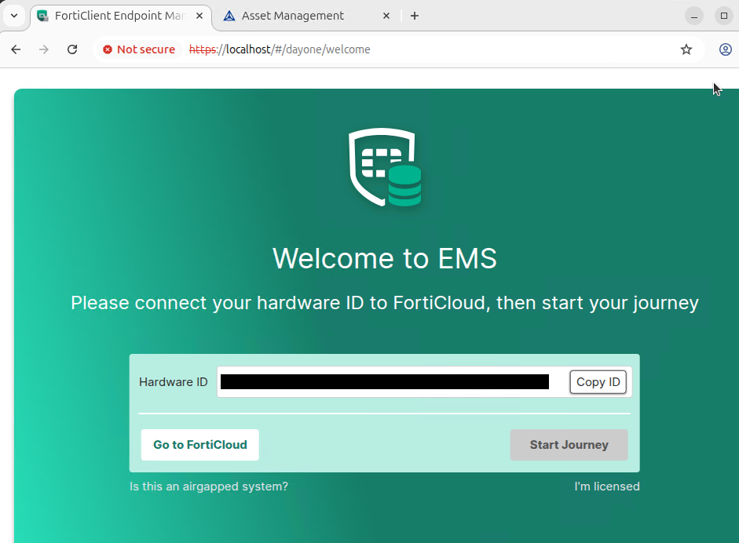Close the FortiClient Endpoint Management tab
This screenshot has height=543, width=739.
coord(199,16)
